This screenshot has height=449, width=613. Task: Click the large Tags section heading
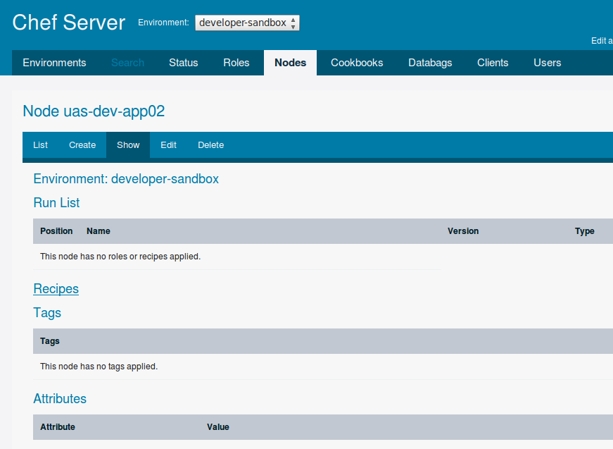pos(47,313)
